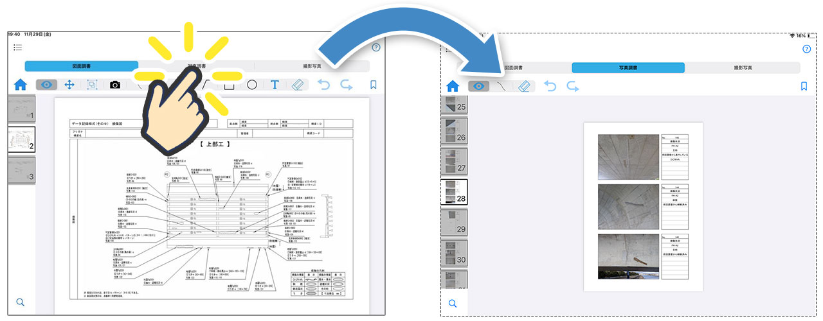The width and height of the screenshot is (823, 321).
Task: Open page thumbnail number 26
Action: (x=453, y=130)
